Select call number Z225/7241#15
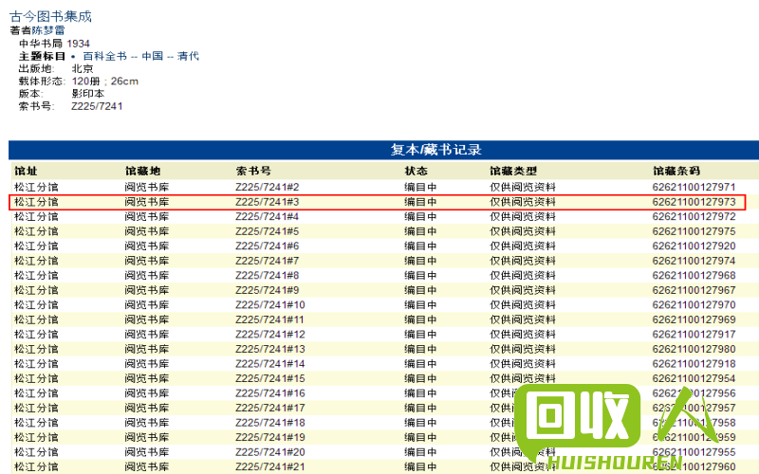Viewport: 759px width, 474px height. (x=270, y=378)
